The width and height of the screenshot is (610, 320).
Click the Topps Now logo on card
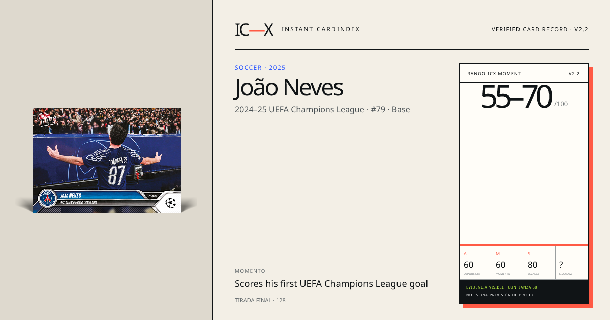pos(48,120)
